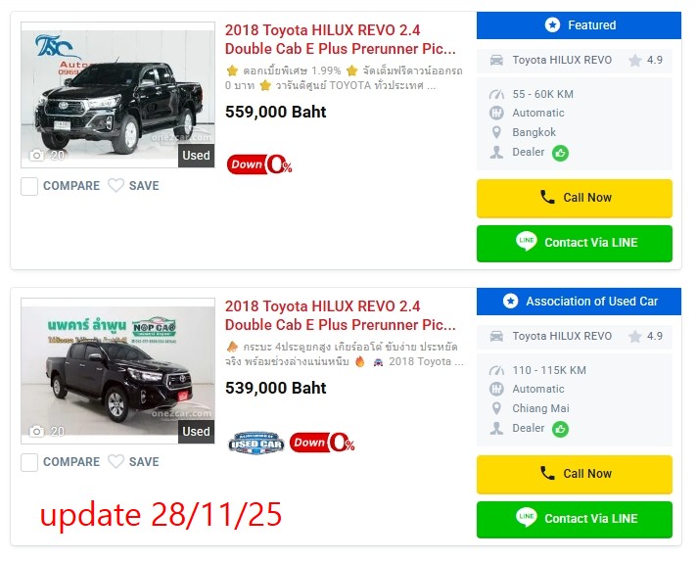Image resolution: width=696 pixels, height=561 pixels.
Task: Click the star rating 4.9 in first listing
Action: pyautogui.click(x=645, y=60)
